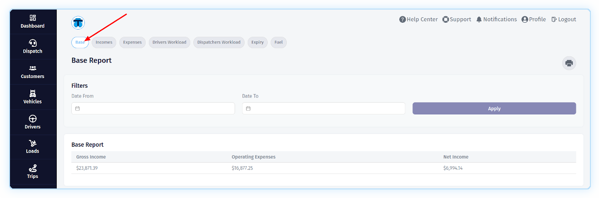This screenshot has width=599, height=198.
Task: Click the company logo icon
Action: tap(78, 22)
